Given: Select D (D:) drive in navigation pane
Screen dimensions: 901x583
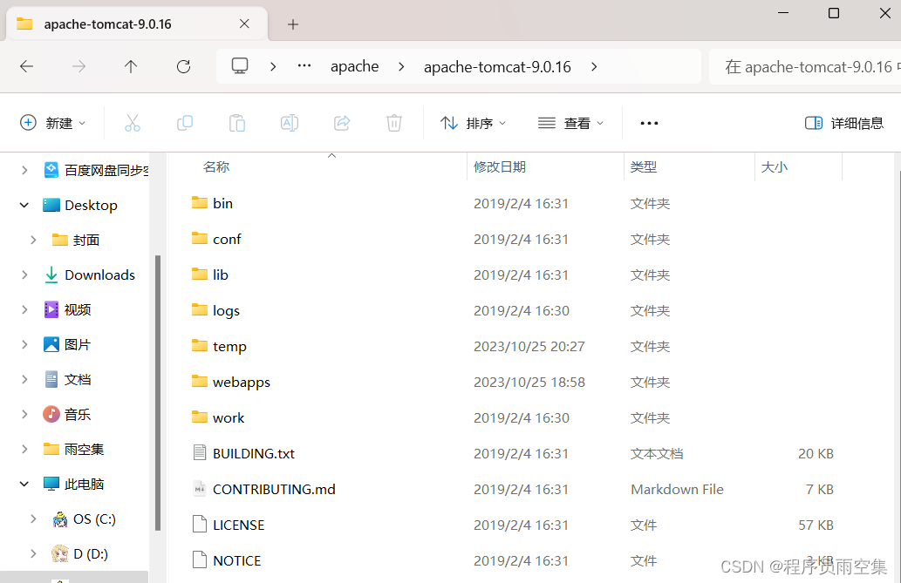Looking at the screenshot, I should (90, 553).
